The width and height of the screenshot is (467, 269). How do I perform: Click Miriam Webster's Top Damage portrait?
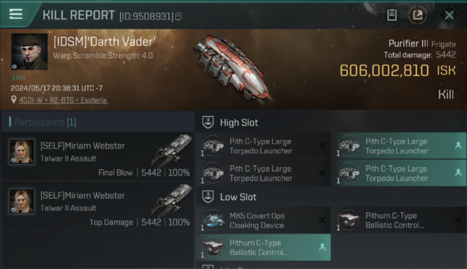click(22, 201)
